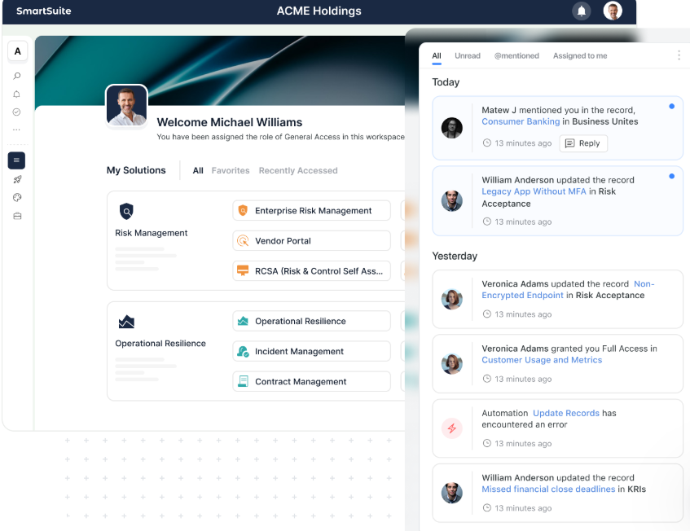Open search from the sidebar magnifier icon

17,76
